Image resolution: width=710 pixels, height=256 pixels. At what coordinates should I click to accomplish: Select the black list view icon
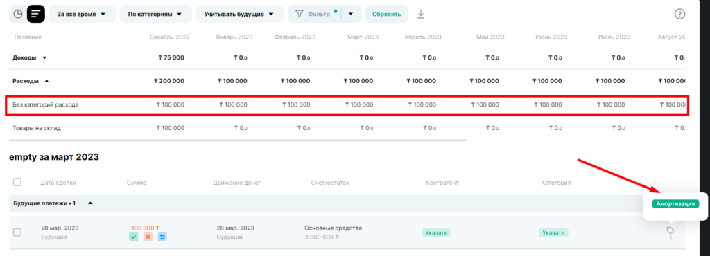pos(36,14)
